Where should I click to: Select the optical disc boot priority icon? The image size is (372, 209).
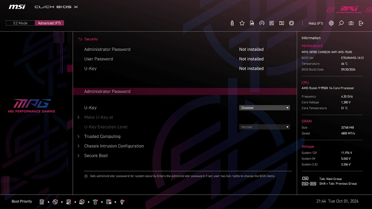click(55, 202)
